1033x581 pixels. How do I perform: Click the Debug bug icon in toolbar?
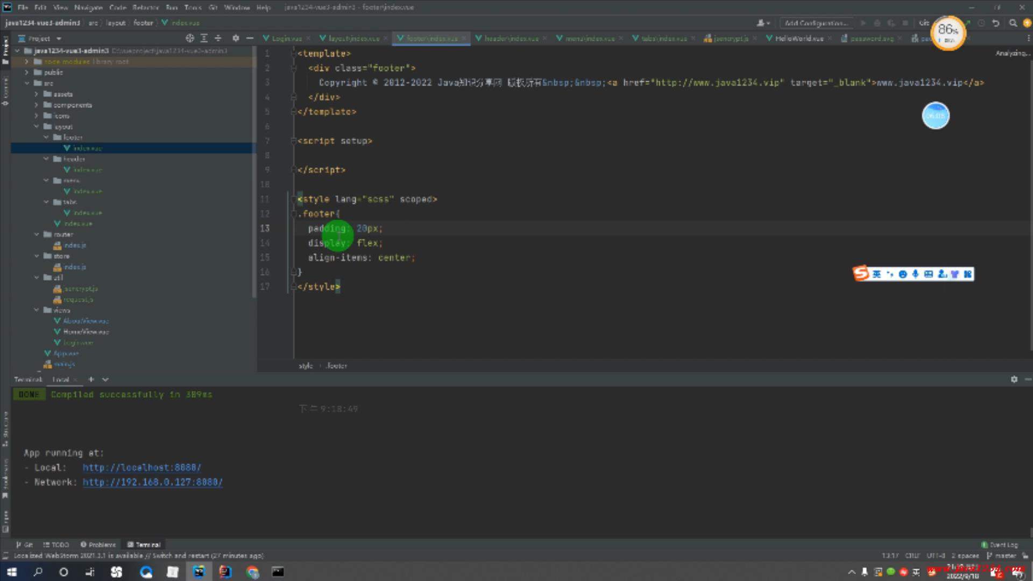(878, 23)
